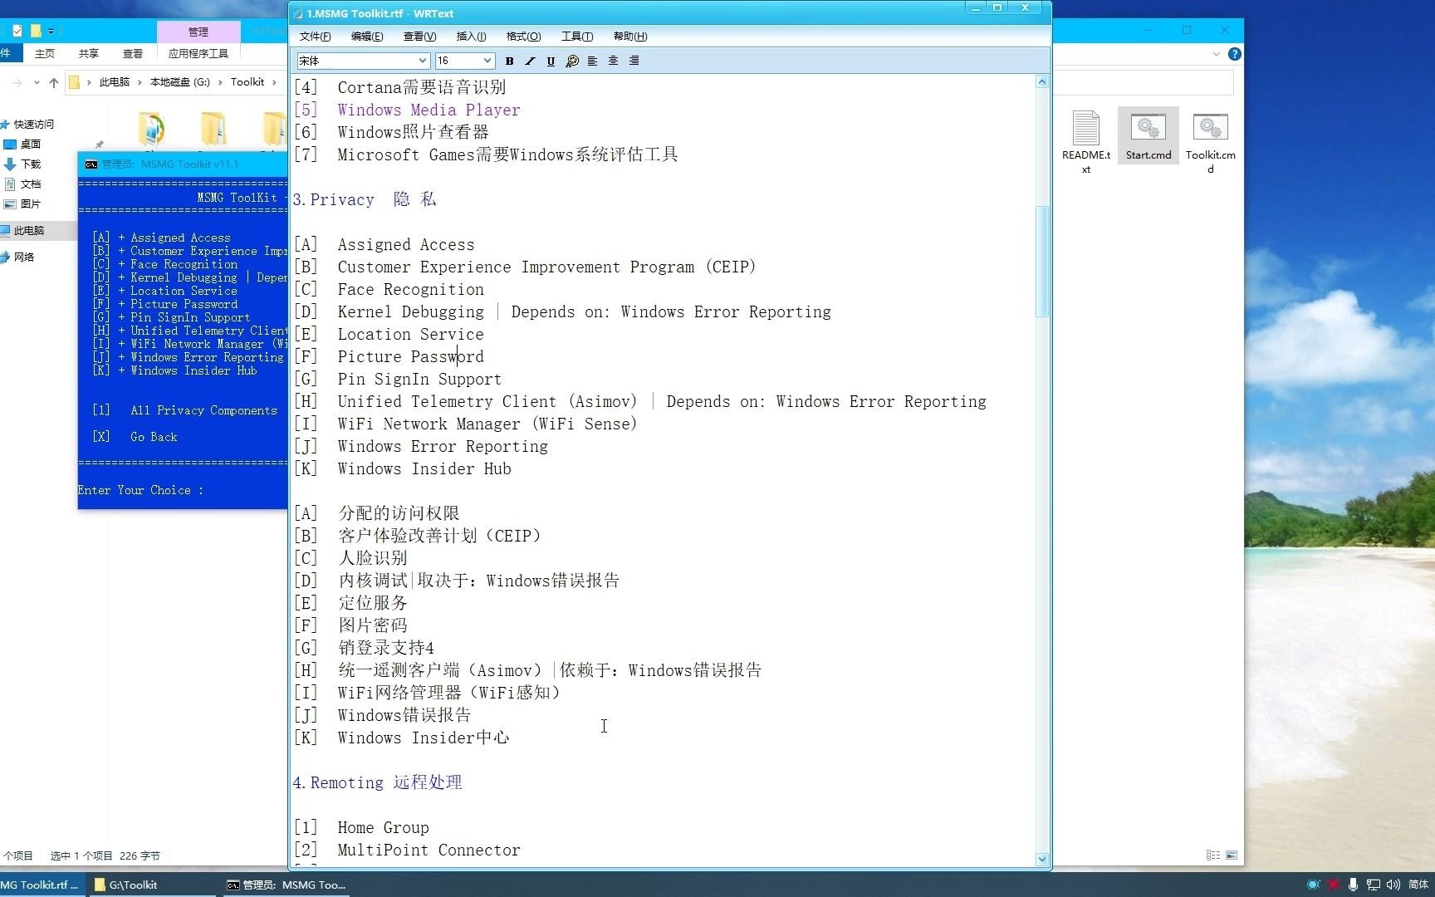Expand the chevron after 本地磁盘 (G:) in breadcrumb
The height and width of the screenshot is (897, 1435).
coord(221,82)
